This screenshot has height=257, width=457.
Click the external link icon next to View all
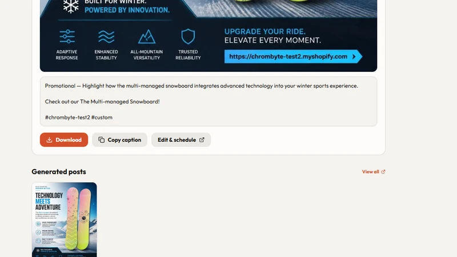383,172
